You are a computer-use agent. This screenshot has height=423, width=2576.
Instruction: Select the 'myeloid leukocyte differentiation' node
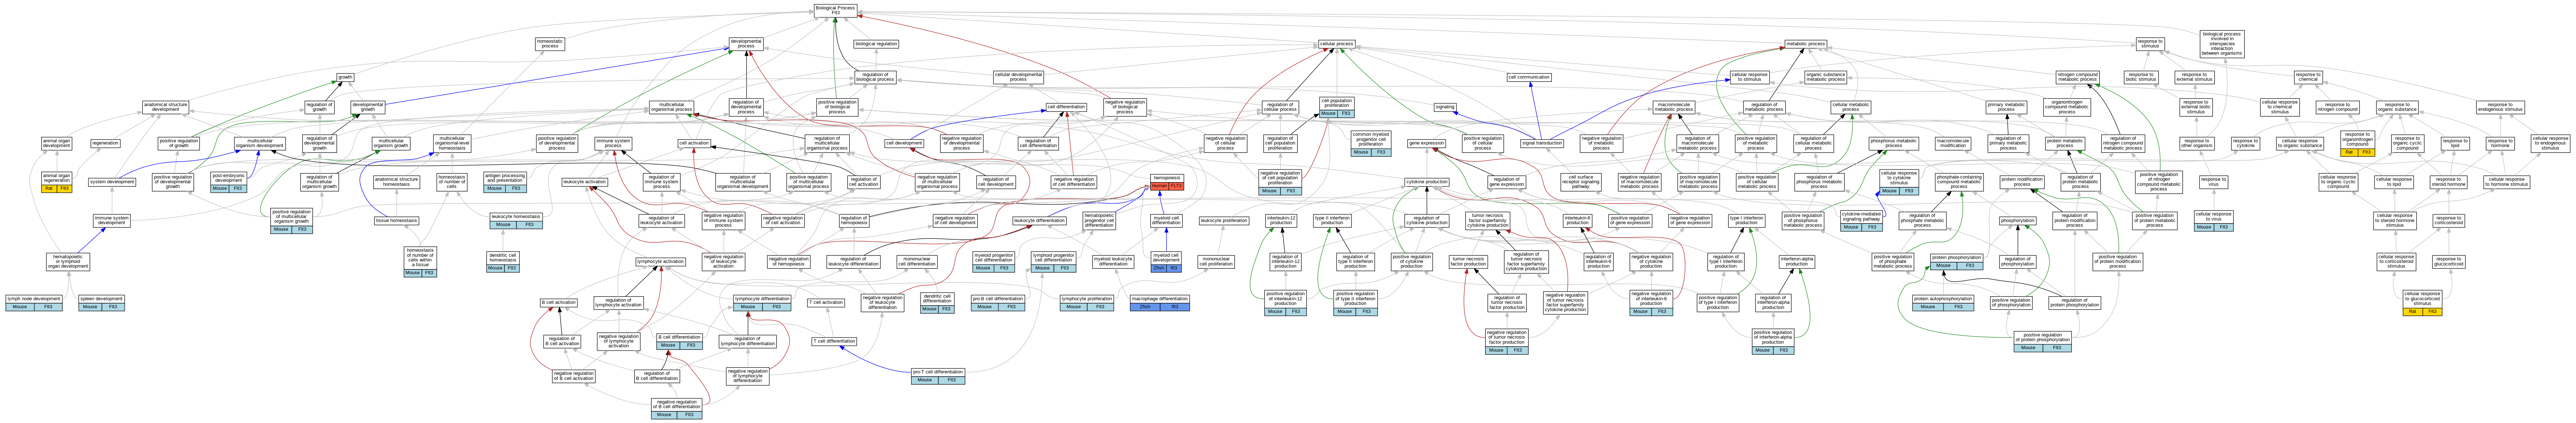pos(1113,261)
